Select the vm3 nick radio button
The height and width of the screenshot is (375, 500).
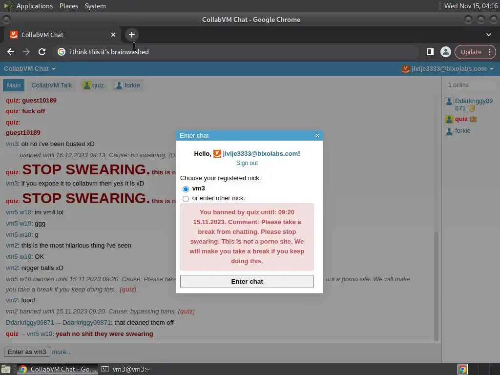pos(186,189)
